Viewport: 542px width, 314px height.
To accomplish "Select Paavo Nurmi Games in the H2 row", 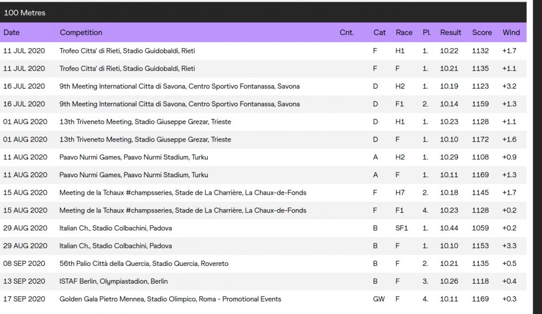I will point(134,157).
